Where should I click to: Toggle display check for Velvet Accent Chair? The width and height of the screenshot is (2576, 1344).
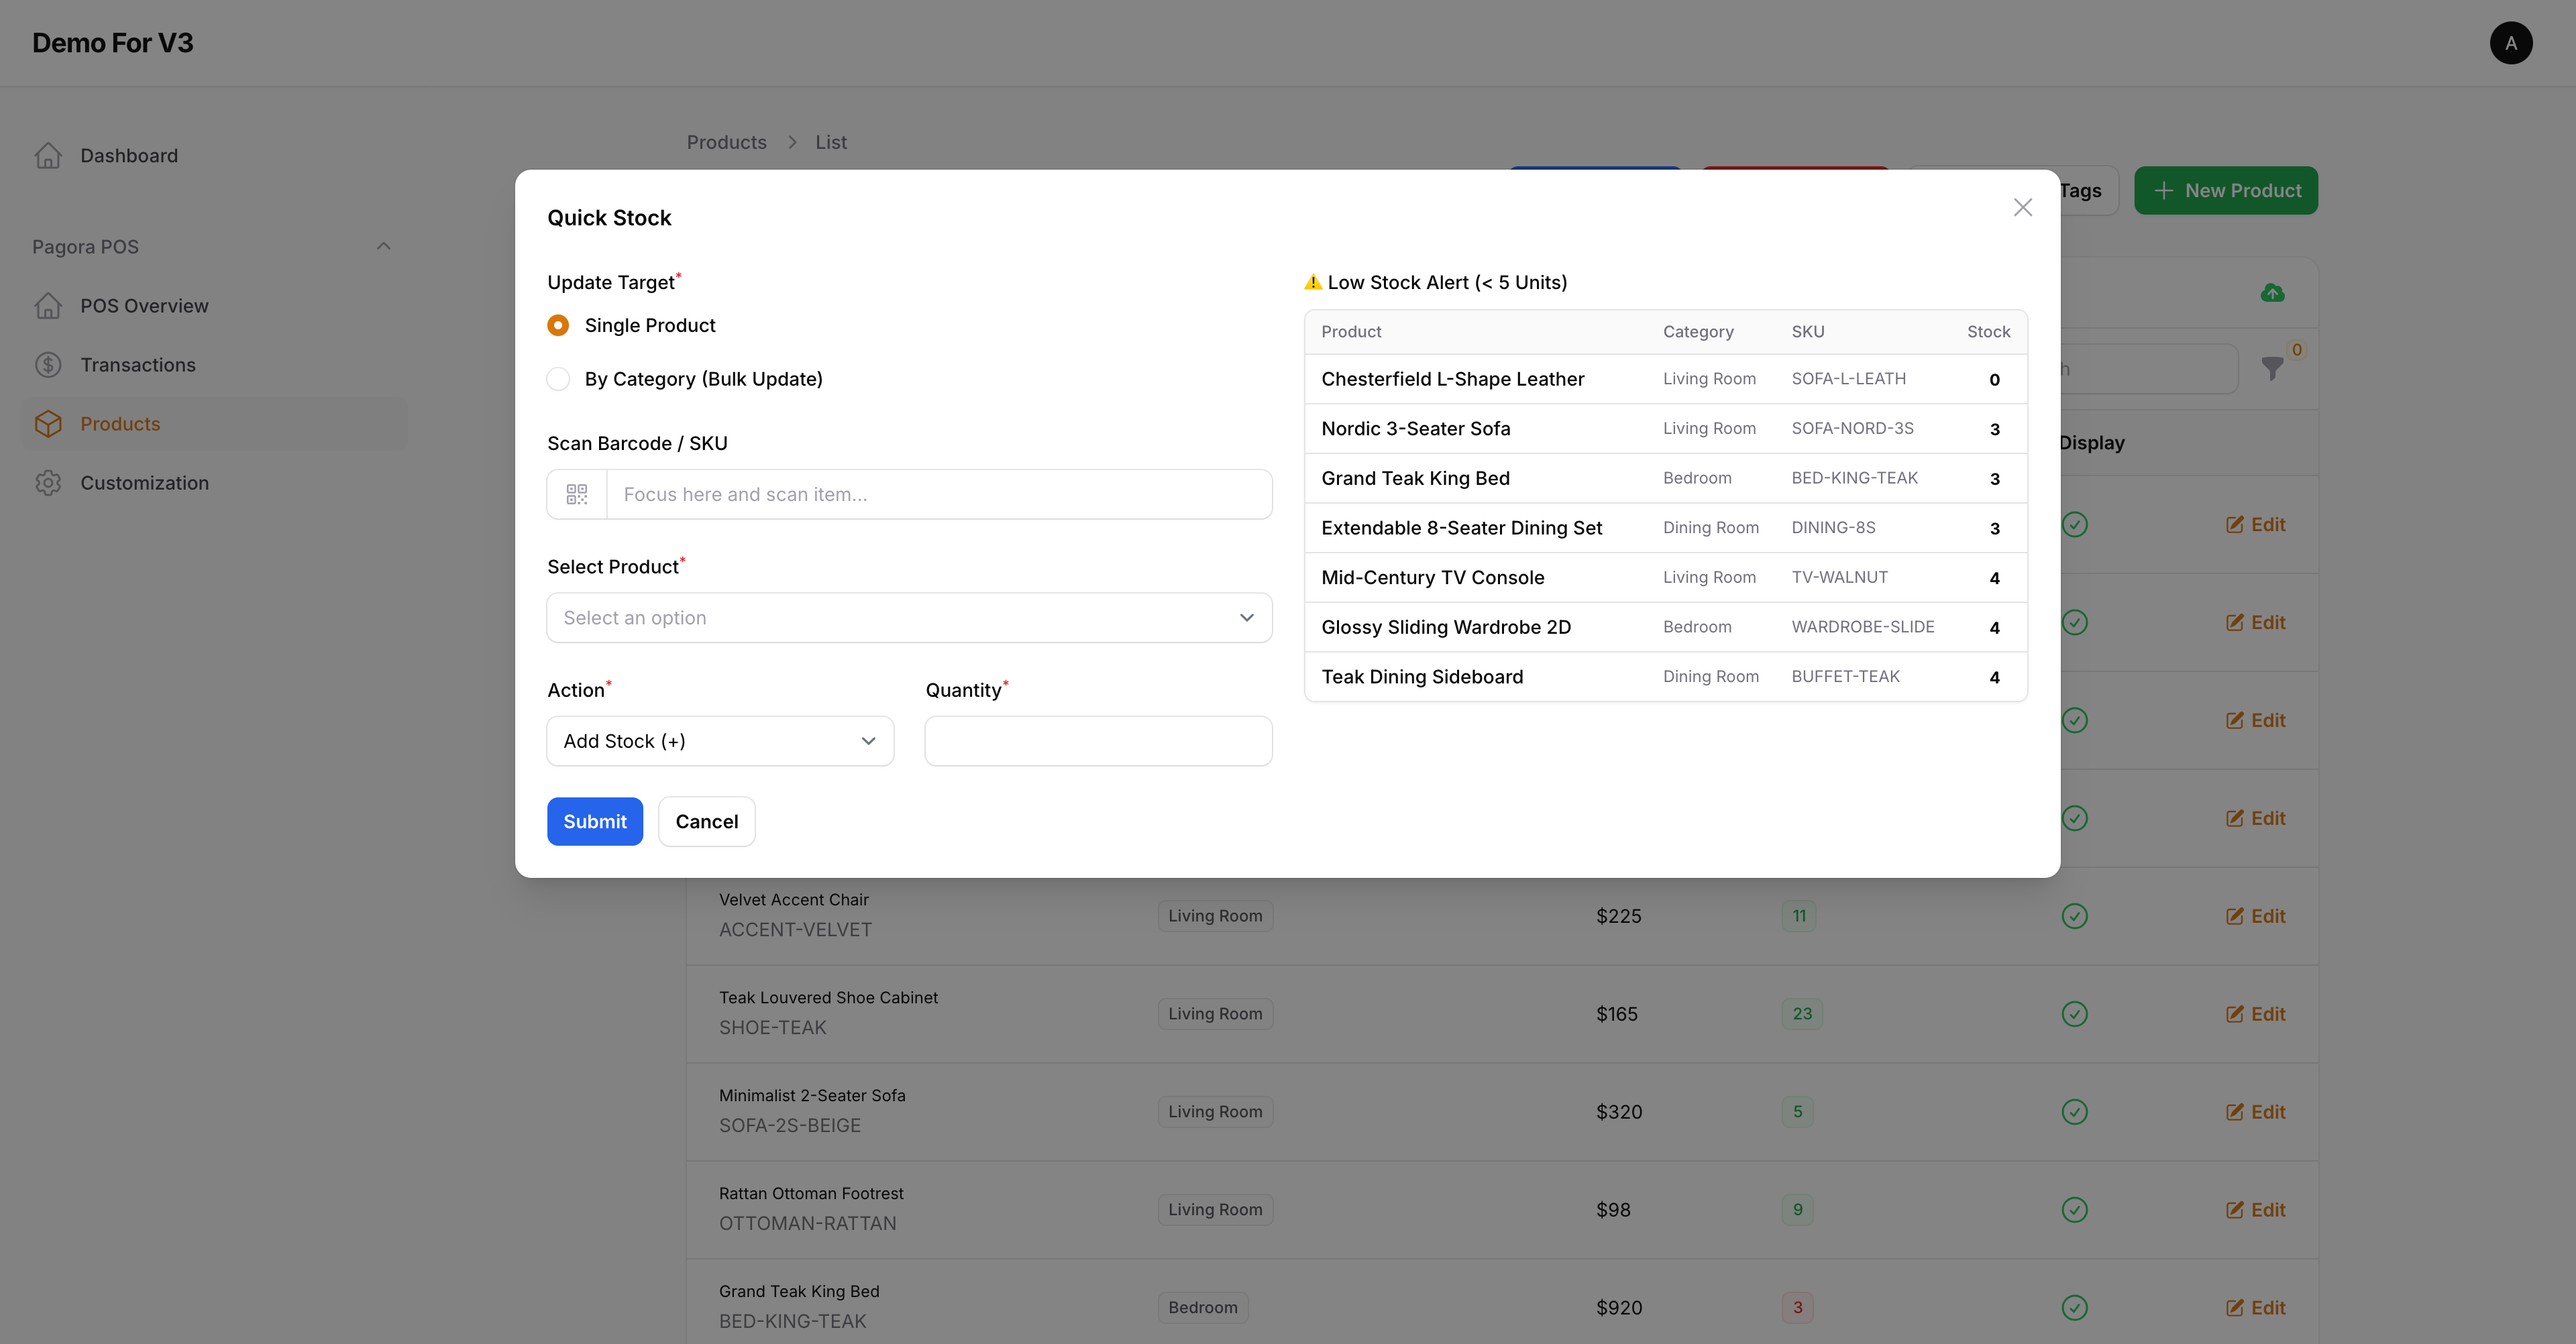pyautogui.click(x=2074, y=916)
